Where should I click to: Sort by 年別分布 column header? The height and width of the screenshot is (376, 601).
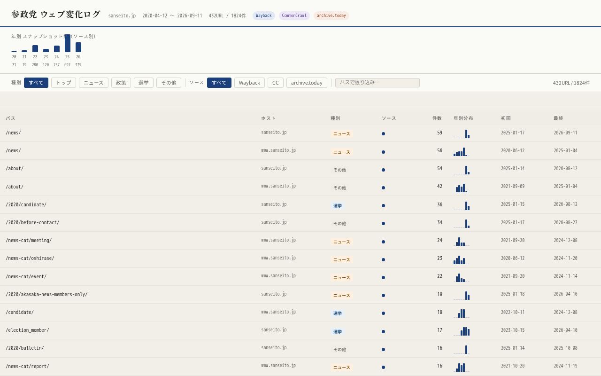(463, 118)
